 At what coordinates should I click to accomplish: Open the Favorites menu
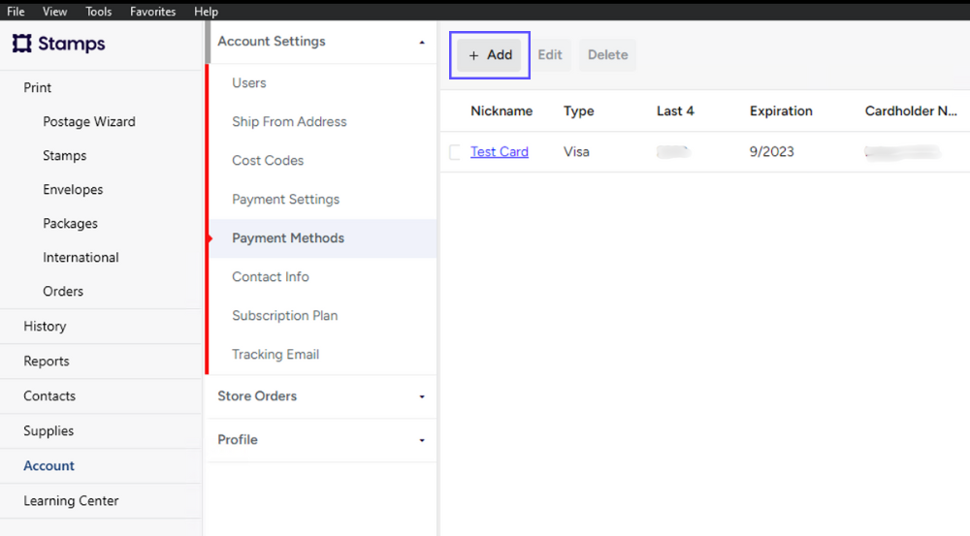[153, 11]
